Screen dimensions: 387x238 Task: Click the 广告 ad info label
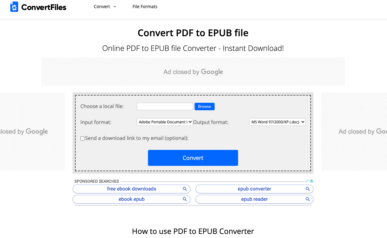tap(310, 181)
